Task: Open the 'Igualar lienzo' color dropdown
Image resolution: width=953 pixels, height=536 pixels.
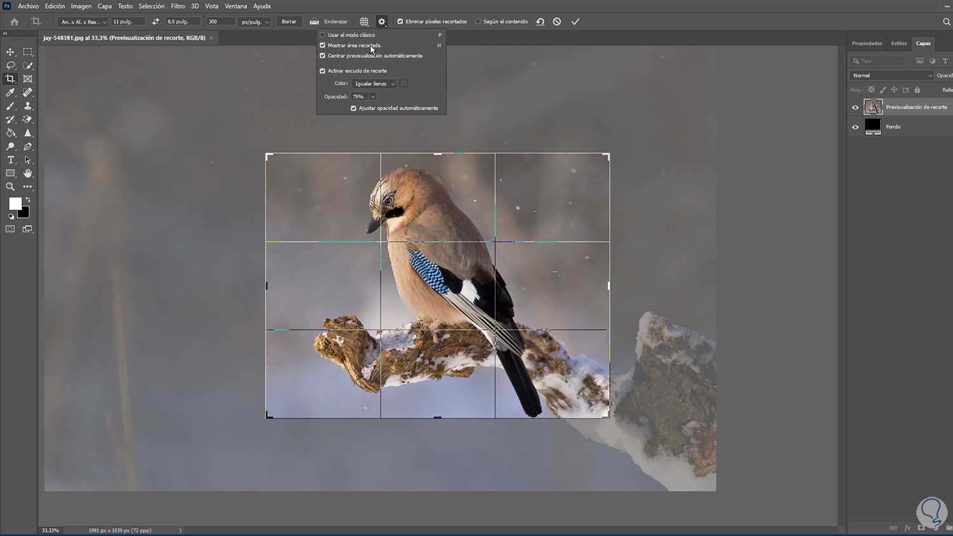Action: 374,84
